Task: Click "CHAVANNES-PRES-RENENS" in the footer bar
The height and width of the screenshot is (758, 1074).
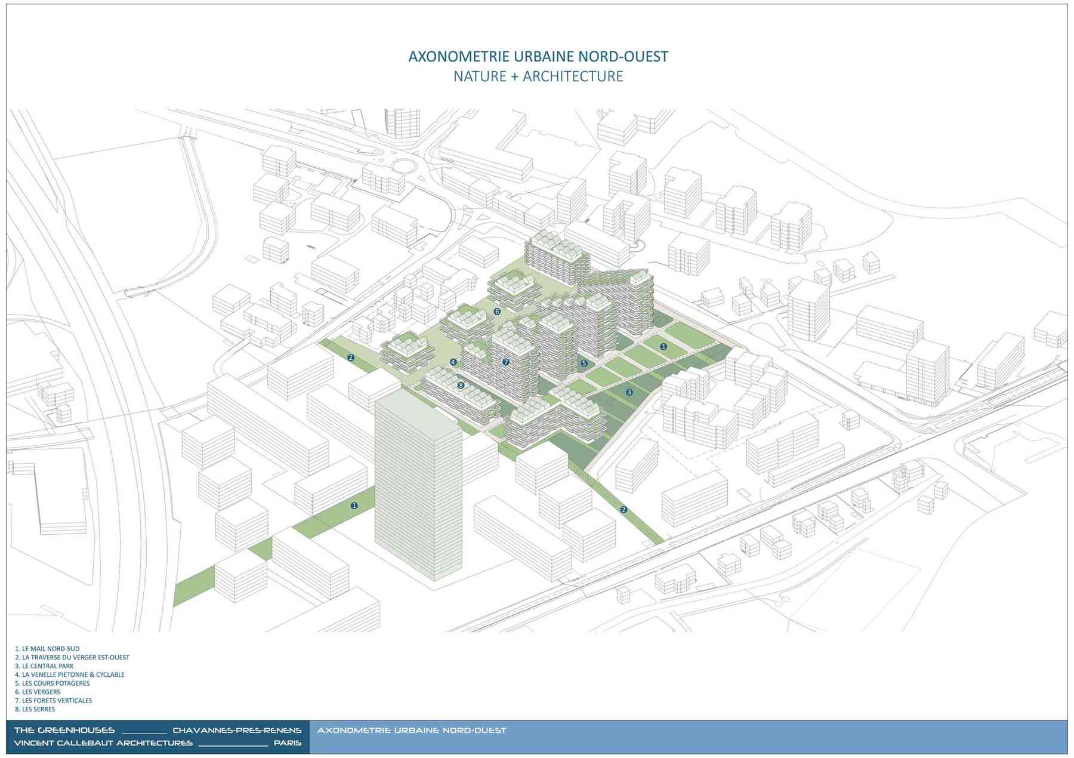Action: point(237,731)
